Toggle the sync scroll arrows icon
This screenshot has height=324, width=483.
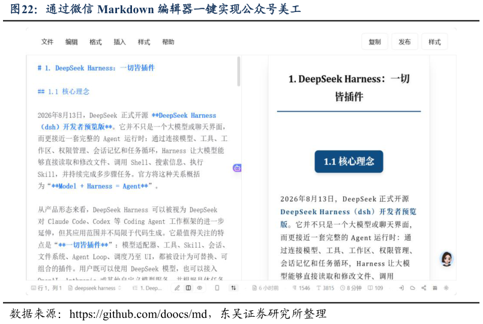233,288
